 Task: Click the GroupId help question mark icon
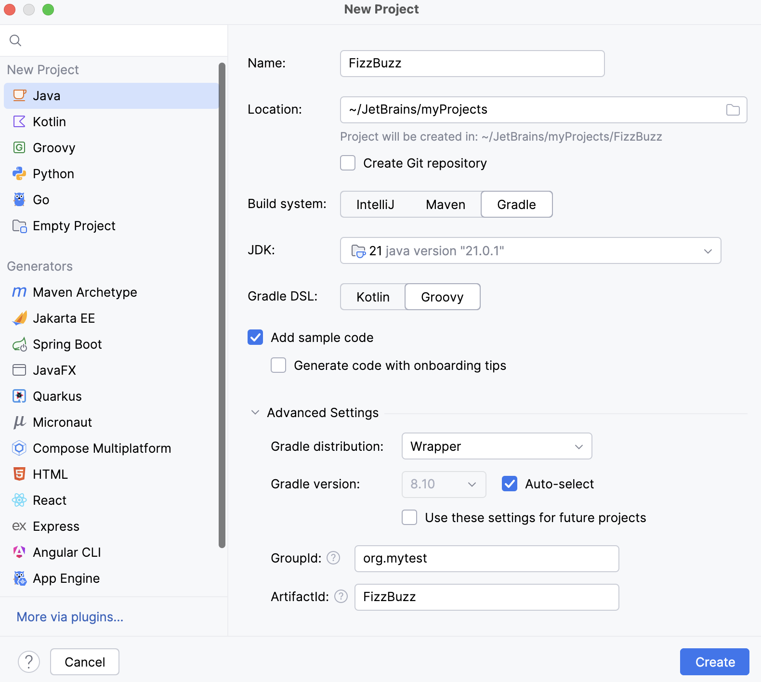pos(333,558)
